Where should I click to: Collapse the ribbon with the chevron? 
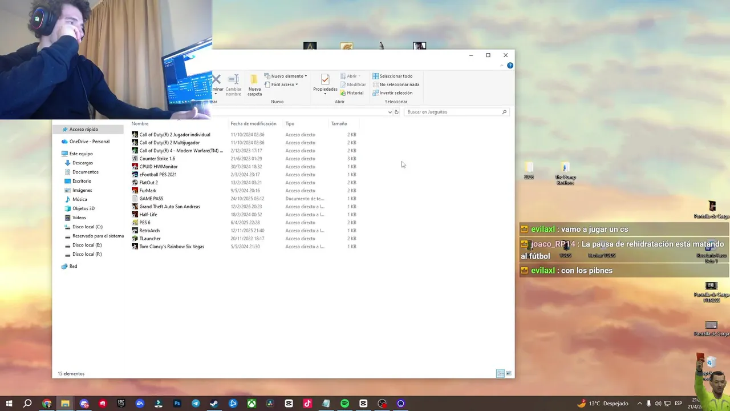pyautogui.click(x=502, y=66)
